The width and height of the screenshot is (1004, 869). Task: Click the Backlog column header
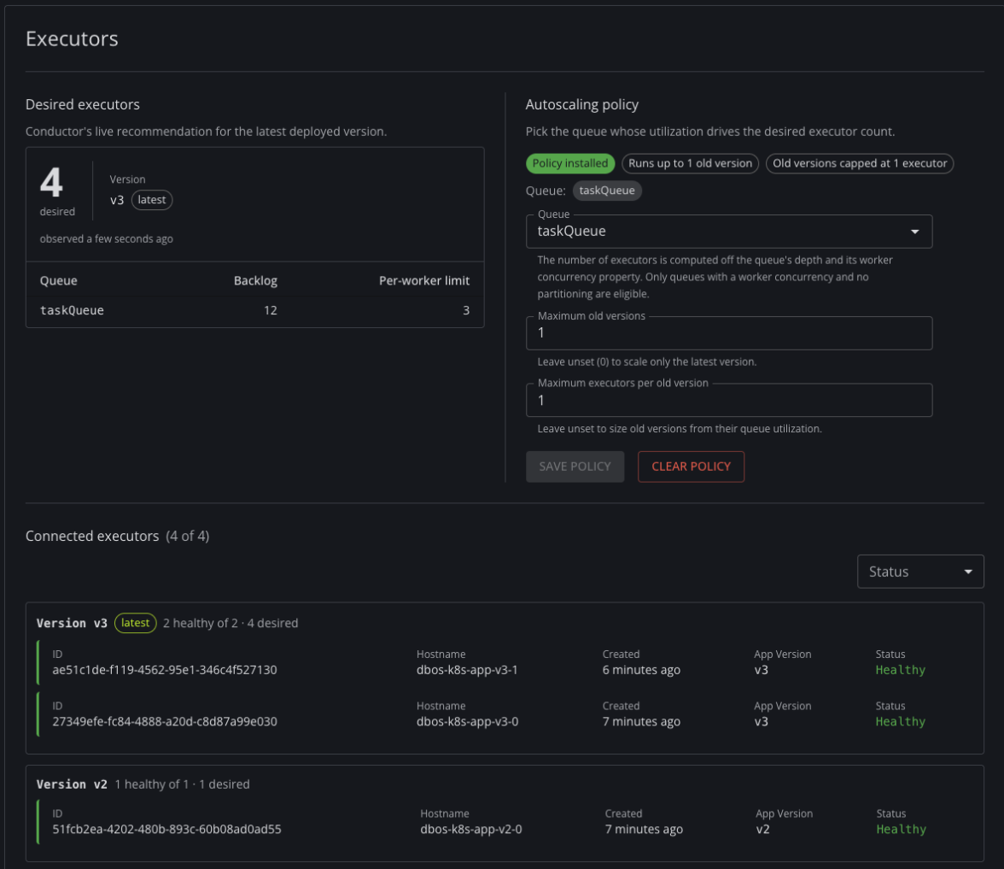[255, 280]
